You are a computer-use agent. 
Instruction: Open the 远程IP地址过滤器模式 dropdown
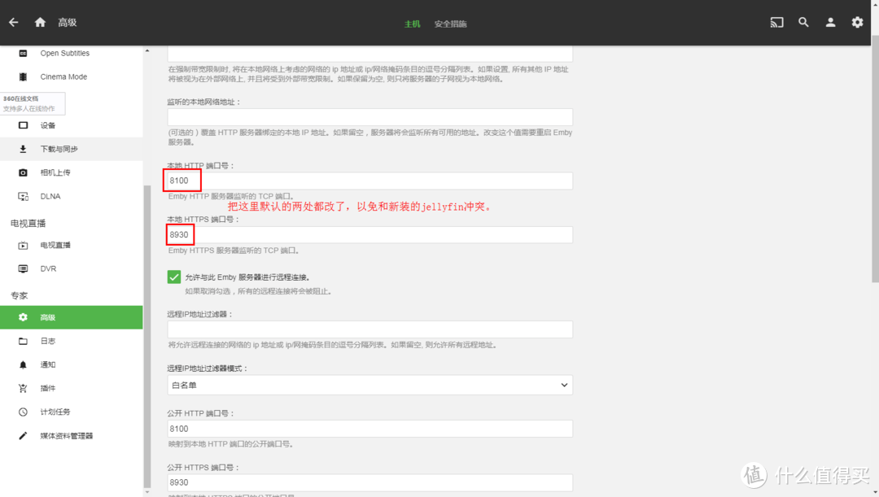370,385
